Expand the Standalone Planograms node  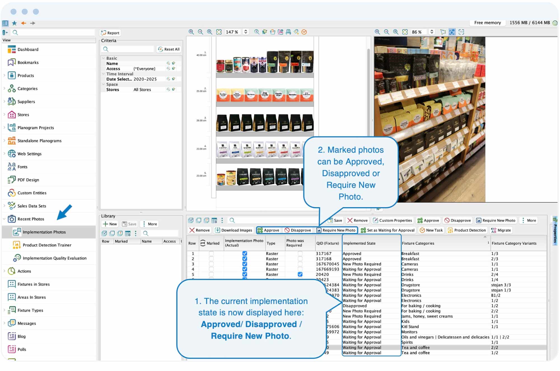pyautogui.click(x=4, y=141)
